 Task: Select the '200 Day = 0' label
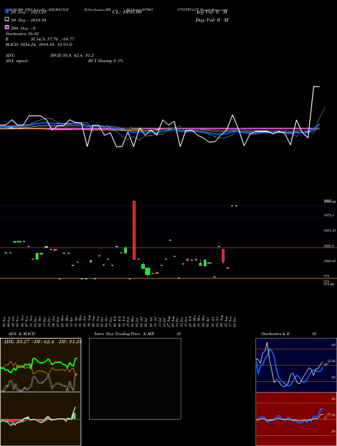(23, 28)
